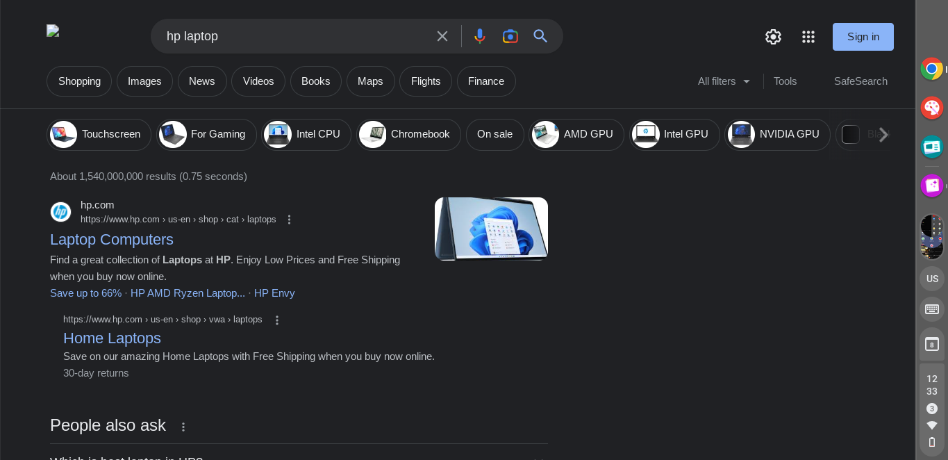
Task: Open Quick Settings gear icon
Action: click(x=773, y=37)
